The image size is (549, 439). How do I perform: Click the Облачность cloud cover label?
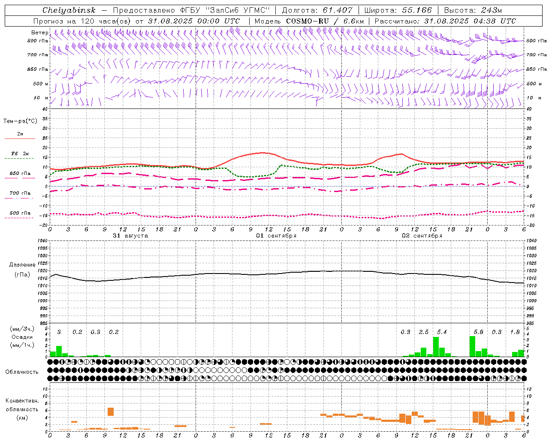[22, 372]
